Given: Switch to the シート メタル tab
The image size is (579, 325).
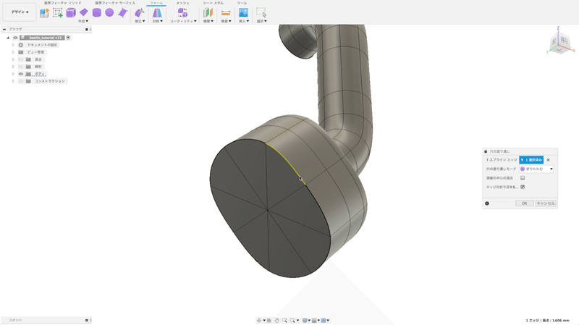Looking at the screenshot, I should tap(213, 3).
